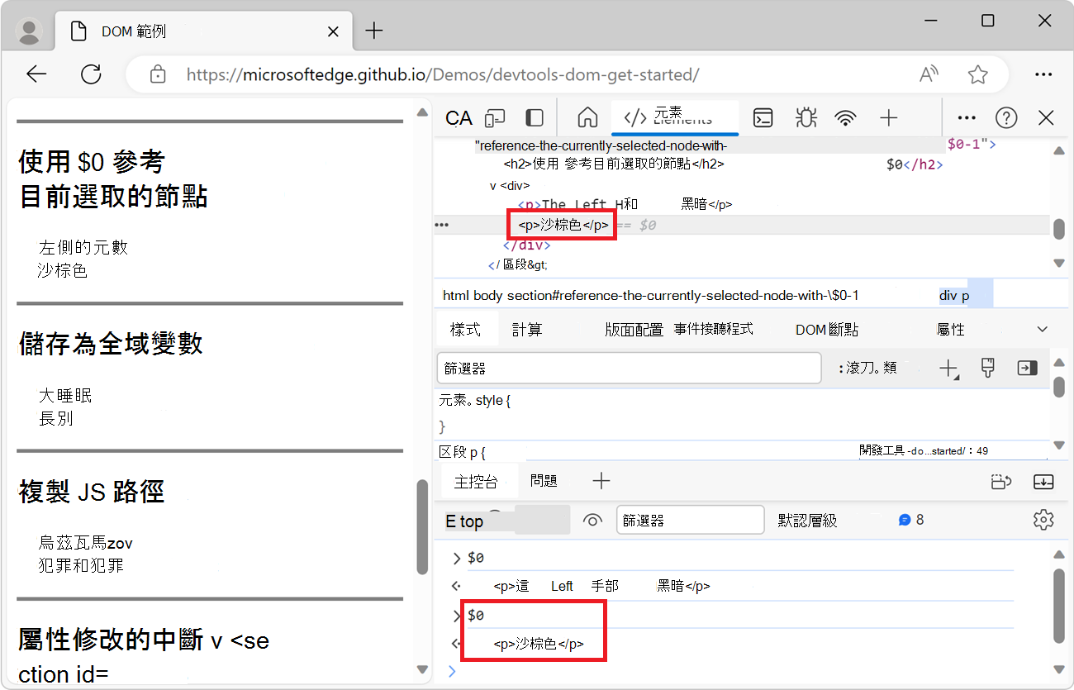Open the paintbrush rendering emulation icon
1074x690 pixels.
[987, 369]
